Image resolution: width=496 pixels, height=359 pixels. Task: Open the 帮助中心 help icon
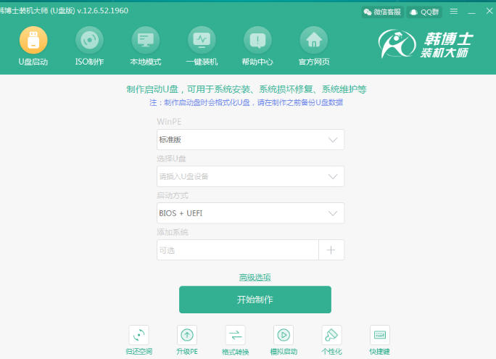click(x=257, y=41)
